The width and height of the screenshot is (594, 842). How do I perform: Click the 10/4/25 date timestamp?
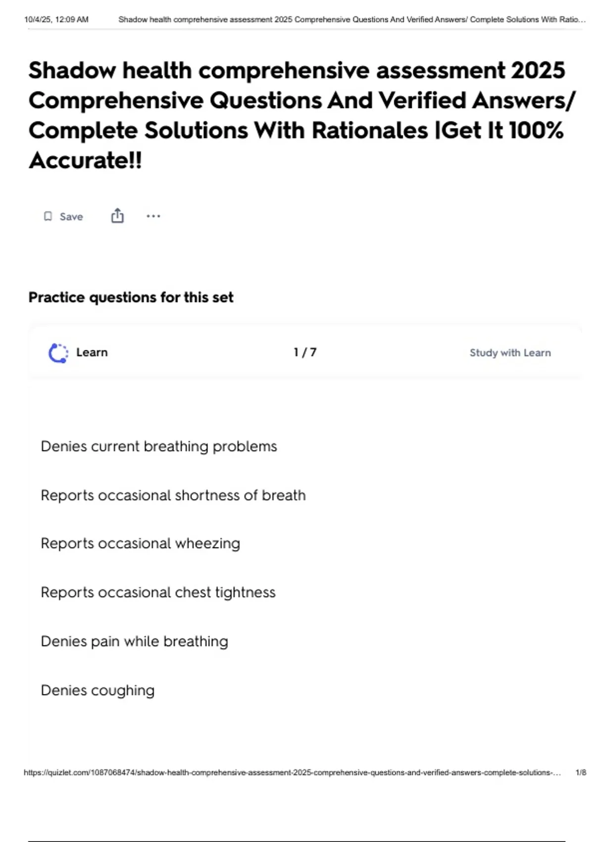(x=56, y=20)
